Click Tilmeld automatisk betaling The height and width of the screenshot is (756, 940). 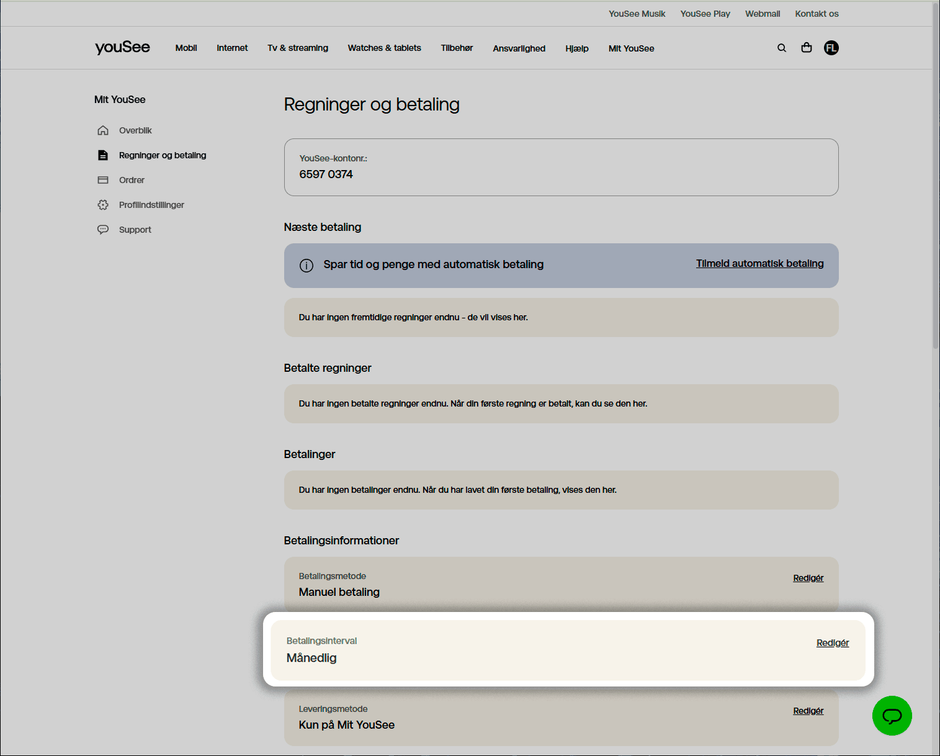click(759, 264)
